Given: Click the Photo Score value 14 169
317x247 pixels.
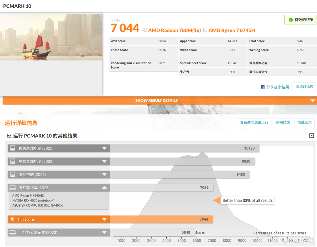Looking at the screenshot, I should tap(163, 50).
